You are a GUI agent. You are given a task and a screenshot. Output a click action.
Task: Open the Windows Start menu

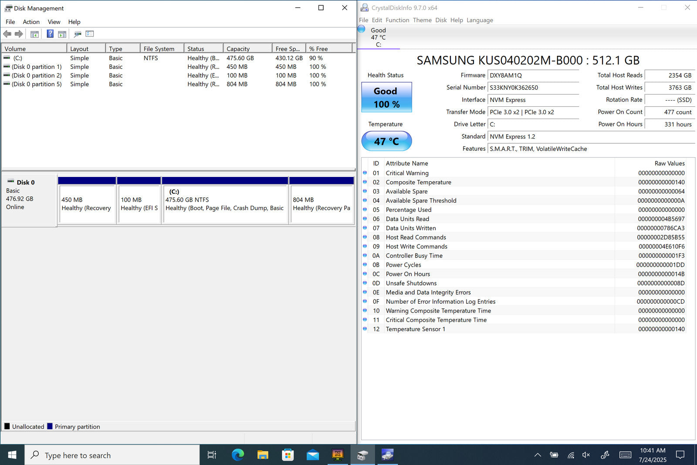click(12, 455)
